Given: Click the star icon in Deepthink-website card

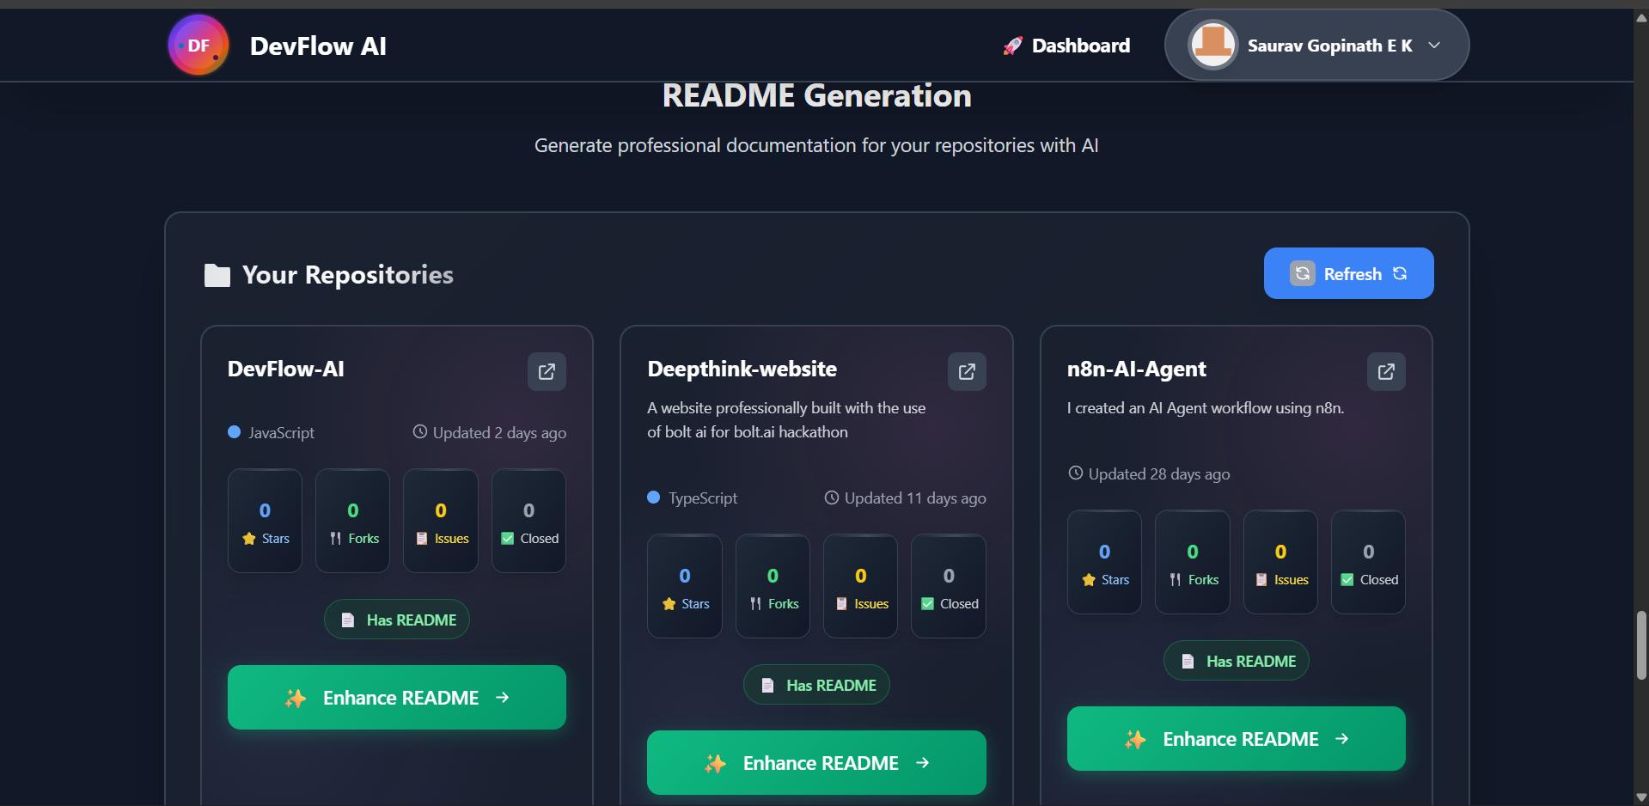Looking at the screenshot, I should [669, 604].
